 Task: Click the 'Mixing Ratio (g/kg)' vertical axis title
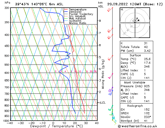pyautogui.click(x=103, y=74)
